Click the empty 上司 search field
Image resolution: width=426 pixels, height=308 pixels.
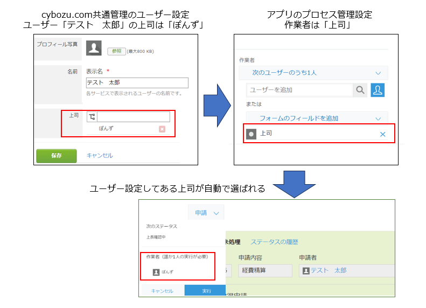pyautogui.click(x=134, y=117)
